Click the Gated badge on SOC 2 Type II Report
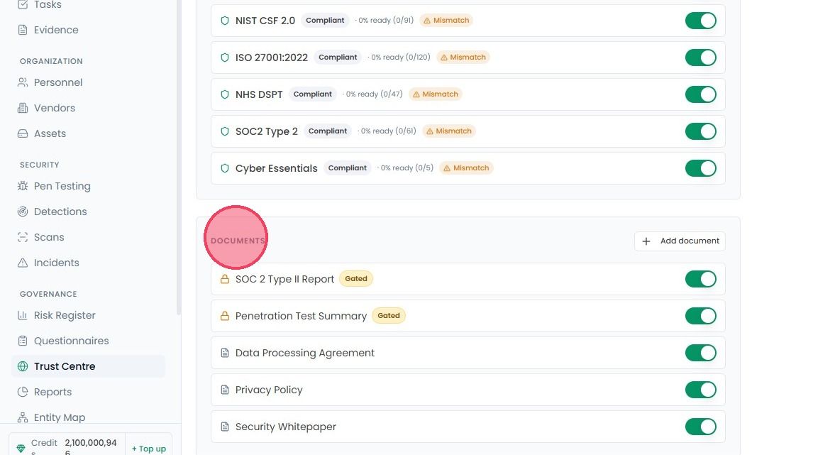 pos(355,278)
